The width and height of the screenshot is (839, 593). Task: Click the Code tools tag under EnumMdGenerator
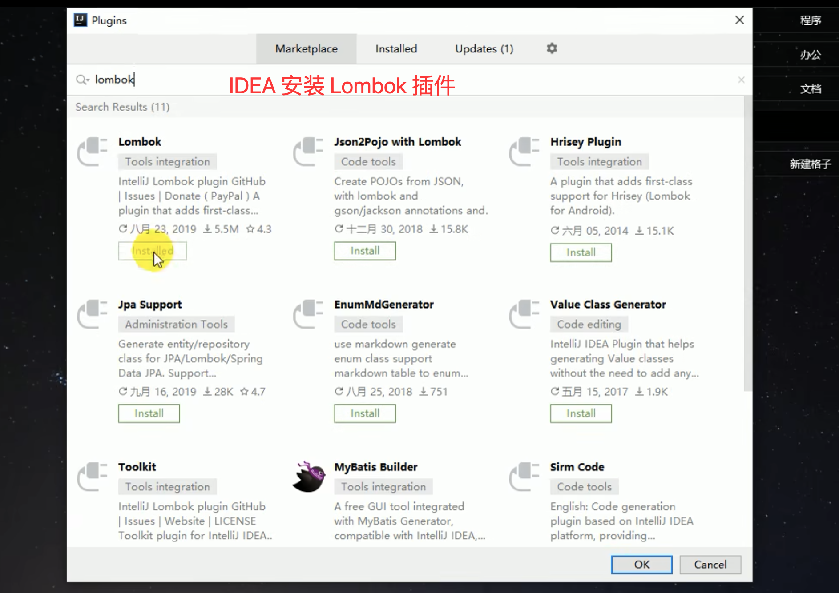tap(368, 324)
